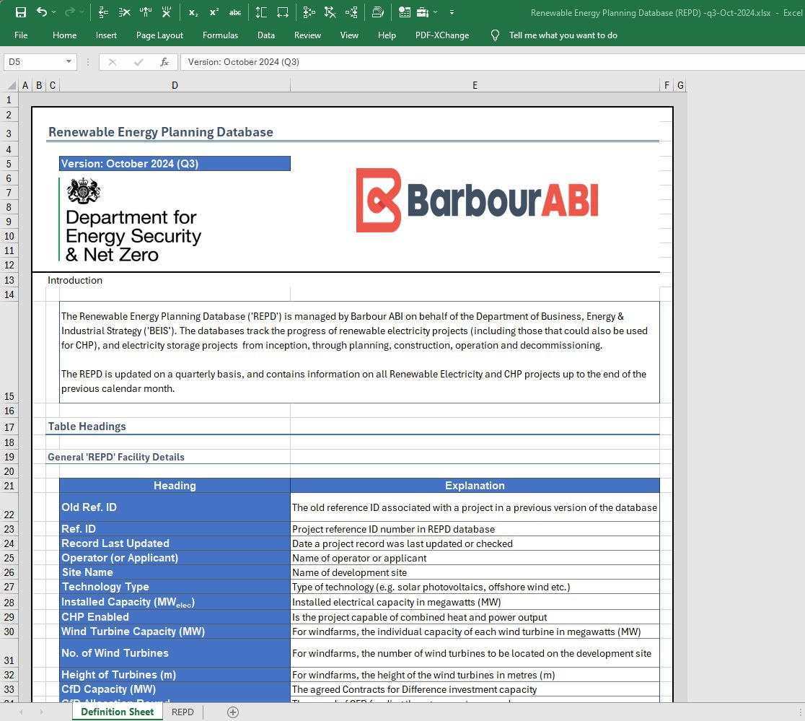Apply superscript formatting (x²)

click(x=214, y=12)
